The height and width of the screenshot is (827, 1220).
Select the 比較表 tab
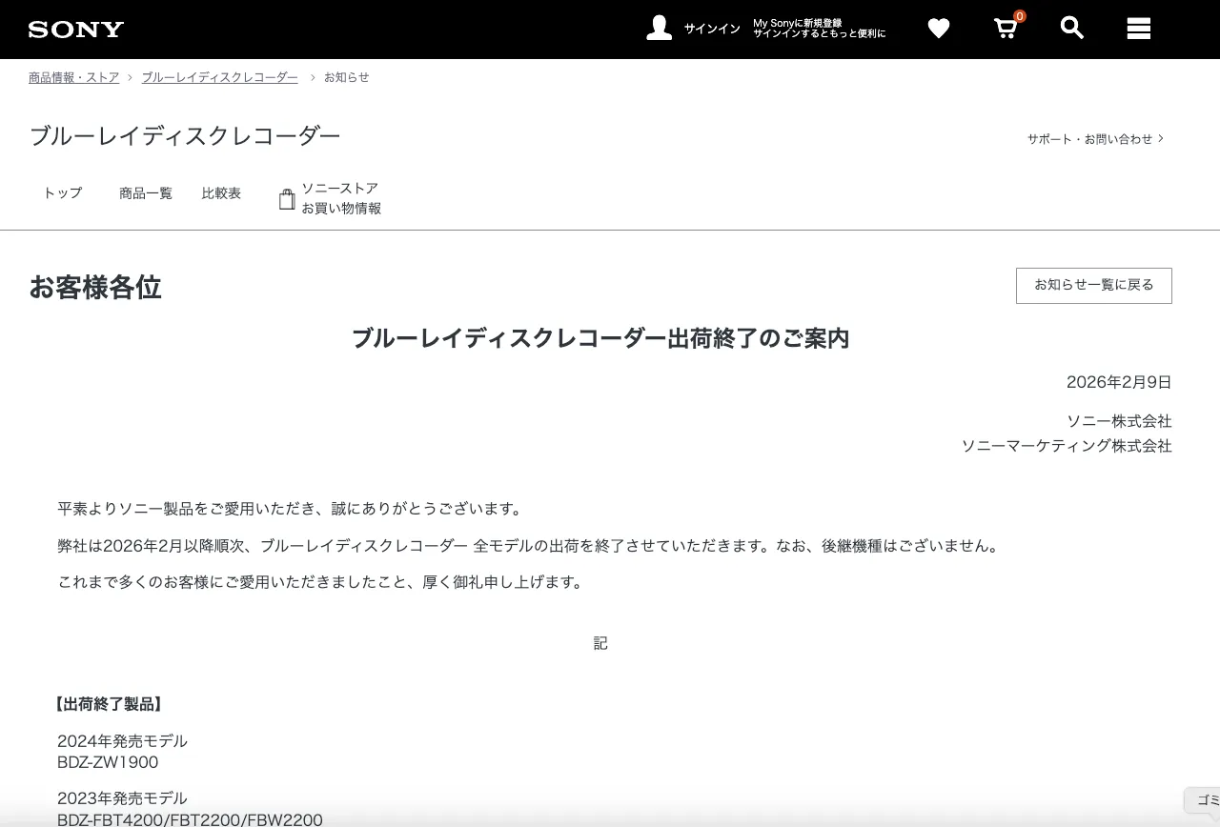[x=221, y=193]
